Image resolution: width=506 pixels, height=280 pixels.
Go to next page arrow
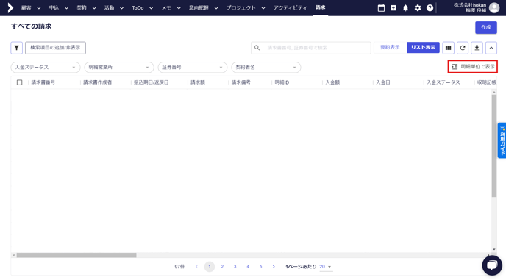click(274, 267)
